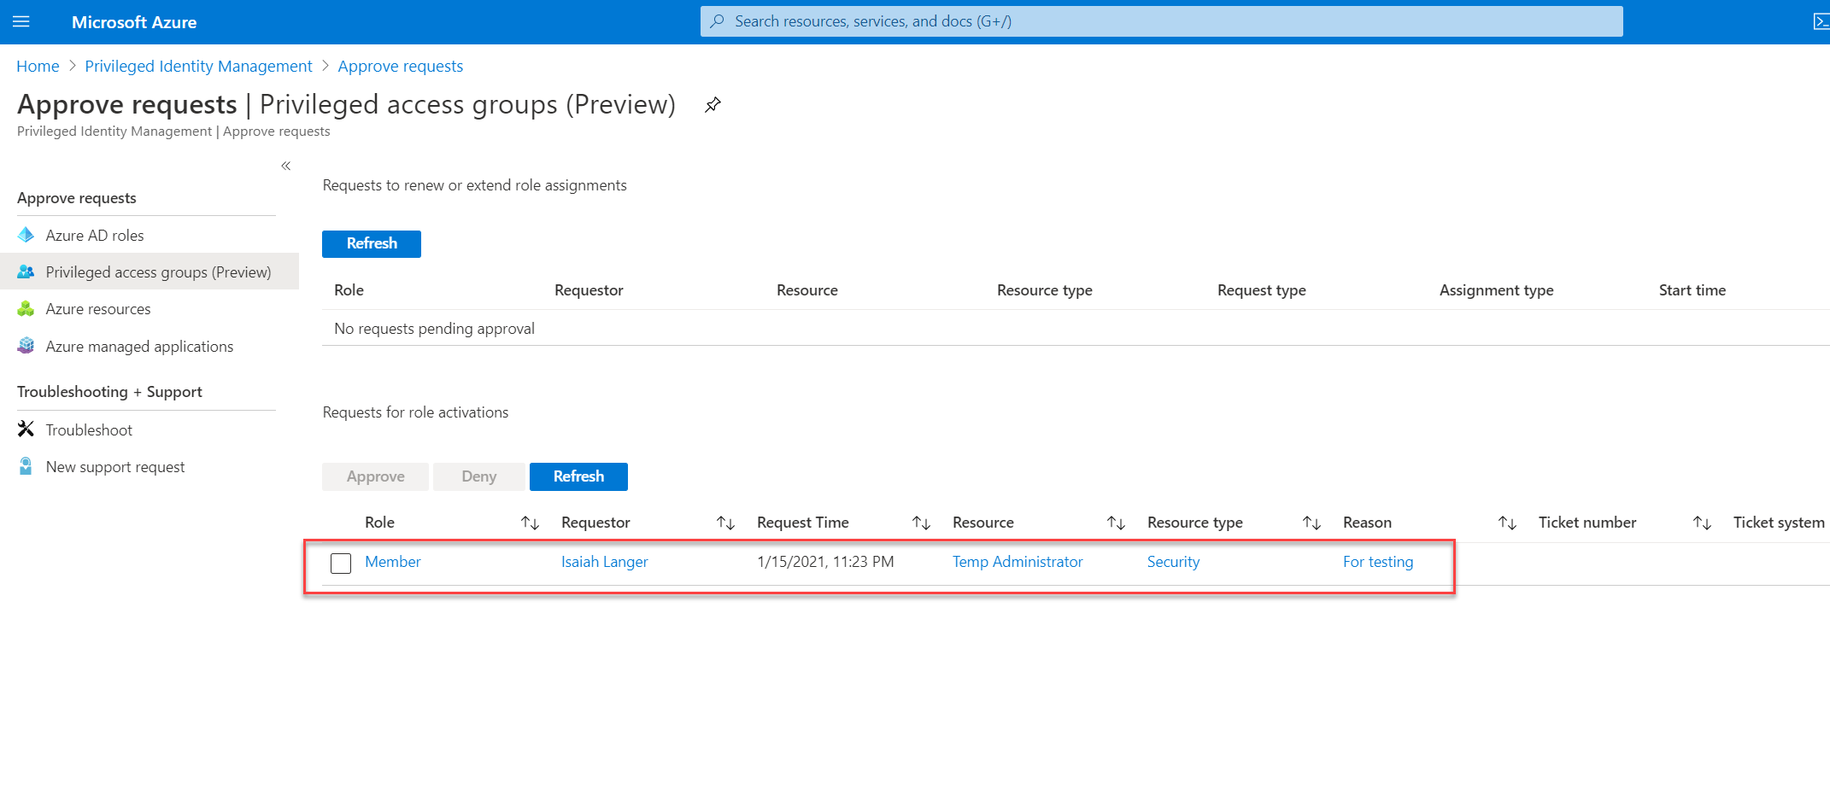This screenshot has width=1830, height=812.
Task: Click Assignment type column header
Action: (1496, 290)
